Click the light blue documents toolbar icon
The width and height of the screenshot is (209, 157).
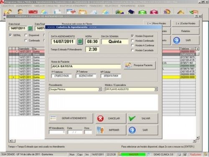(x=94, y=12)
